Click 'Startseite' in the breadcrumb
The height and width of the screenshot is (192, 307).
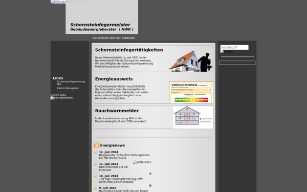(x=128, y=38)
